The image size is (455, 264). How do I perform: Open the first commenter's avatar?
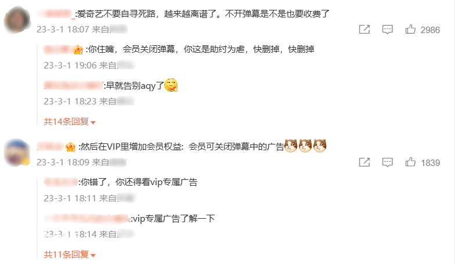pyautogui.click(x=17, y=20)
